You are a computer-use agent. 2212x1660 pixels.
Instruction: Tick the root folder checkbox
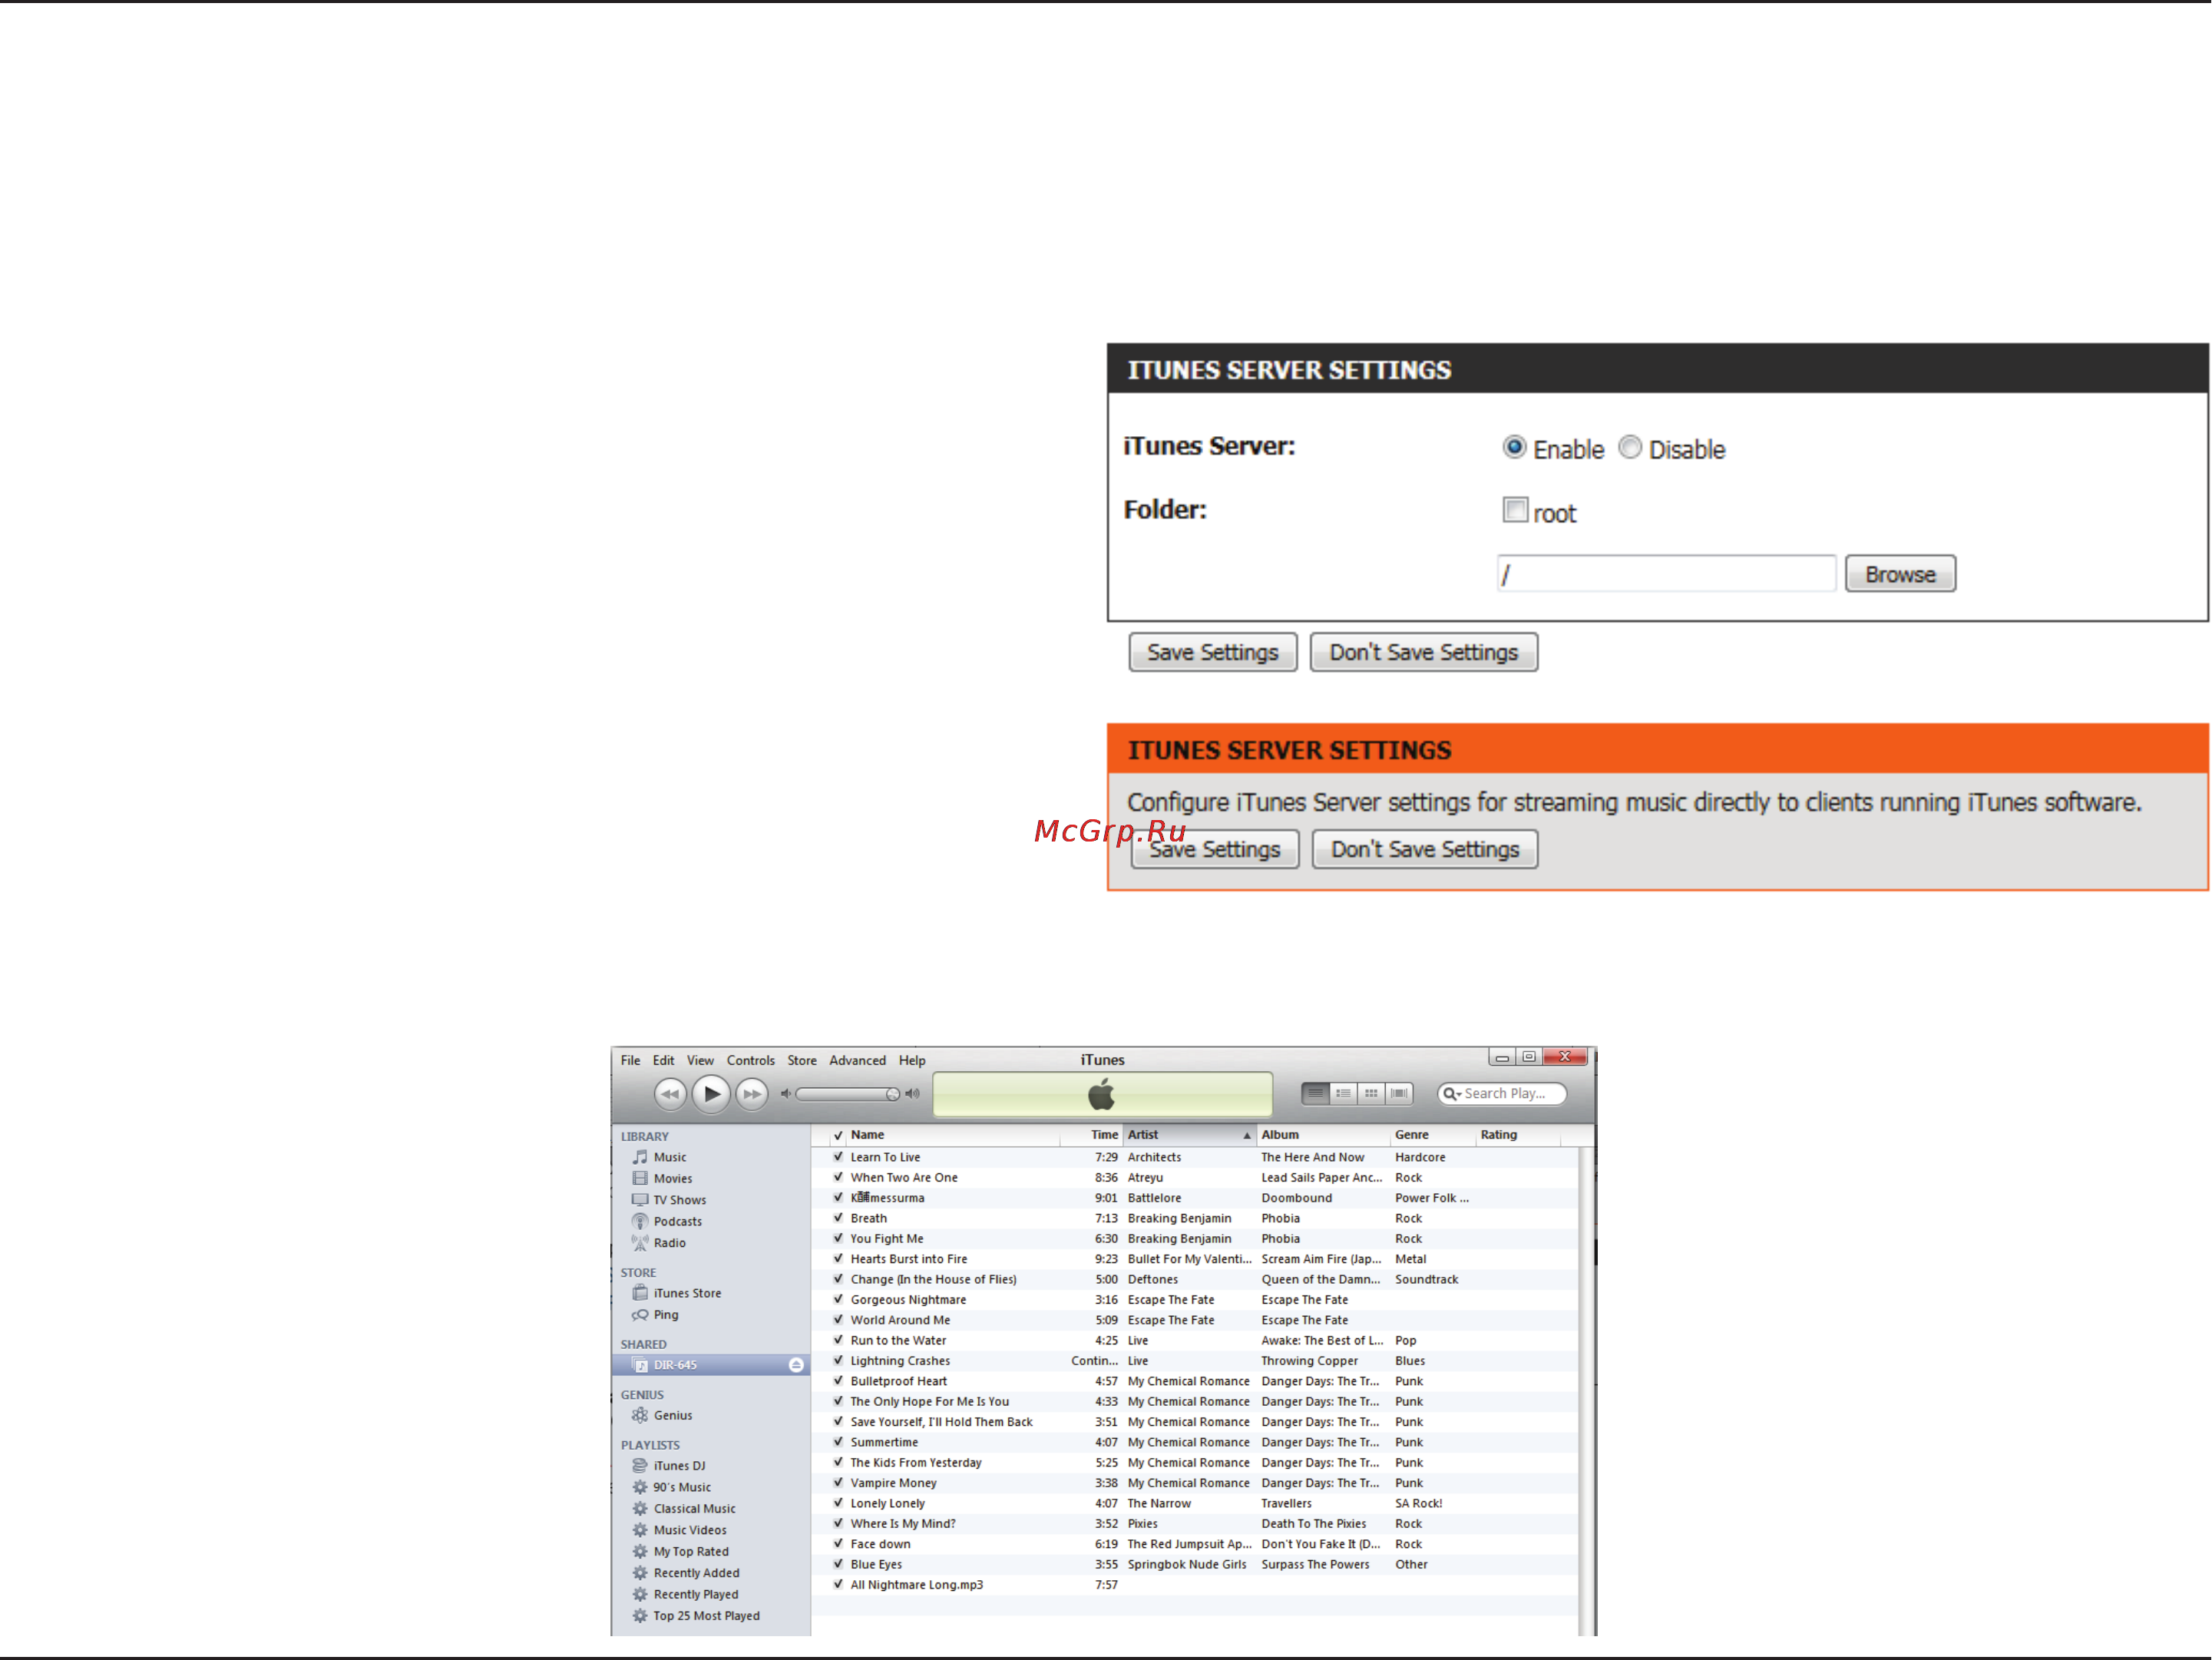[1515, 510]
